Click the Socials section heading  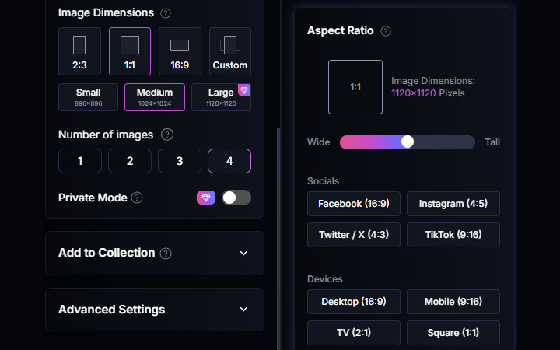pos(324,181)
